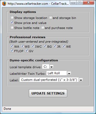Disable IWC professional reviews
This screenshot has width=96, height=114.
tap(33, 46)
